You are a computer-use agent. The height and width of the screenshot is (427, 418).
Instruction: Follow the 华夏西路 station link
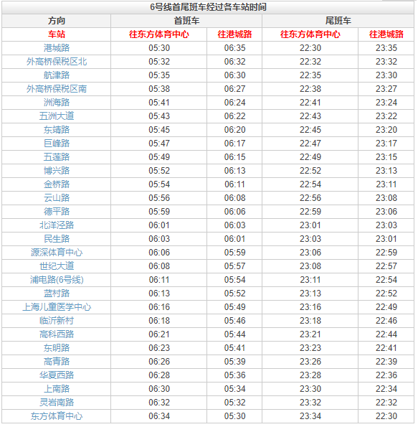57,375
